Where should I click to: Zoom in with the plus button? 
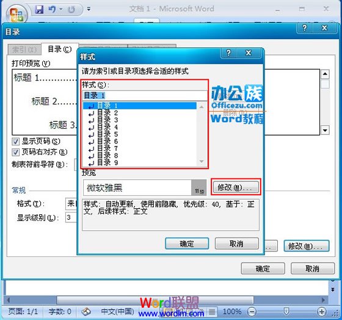tap(322, 311)
